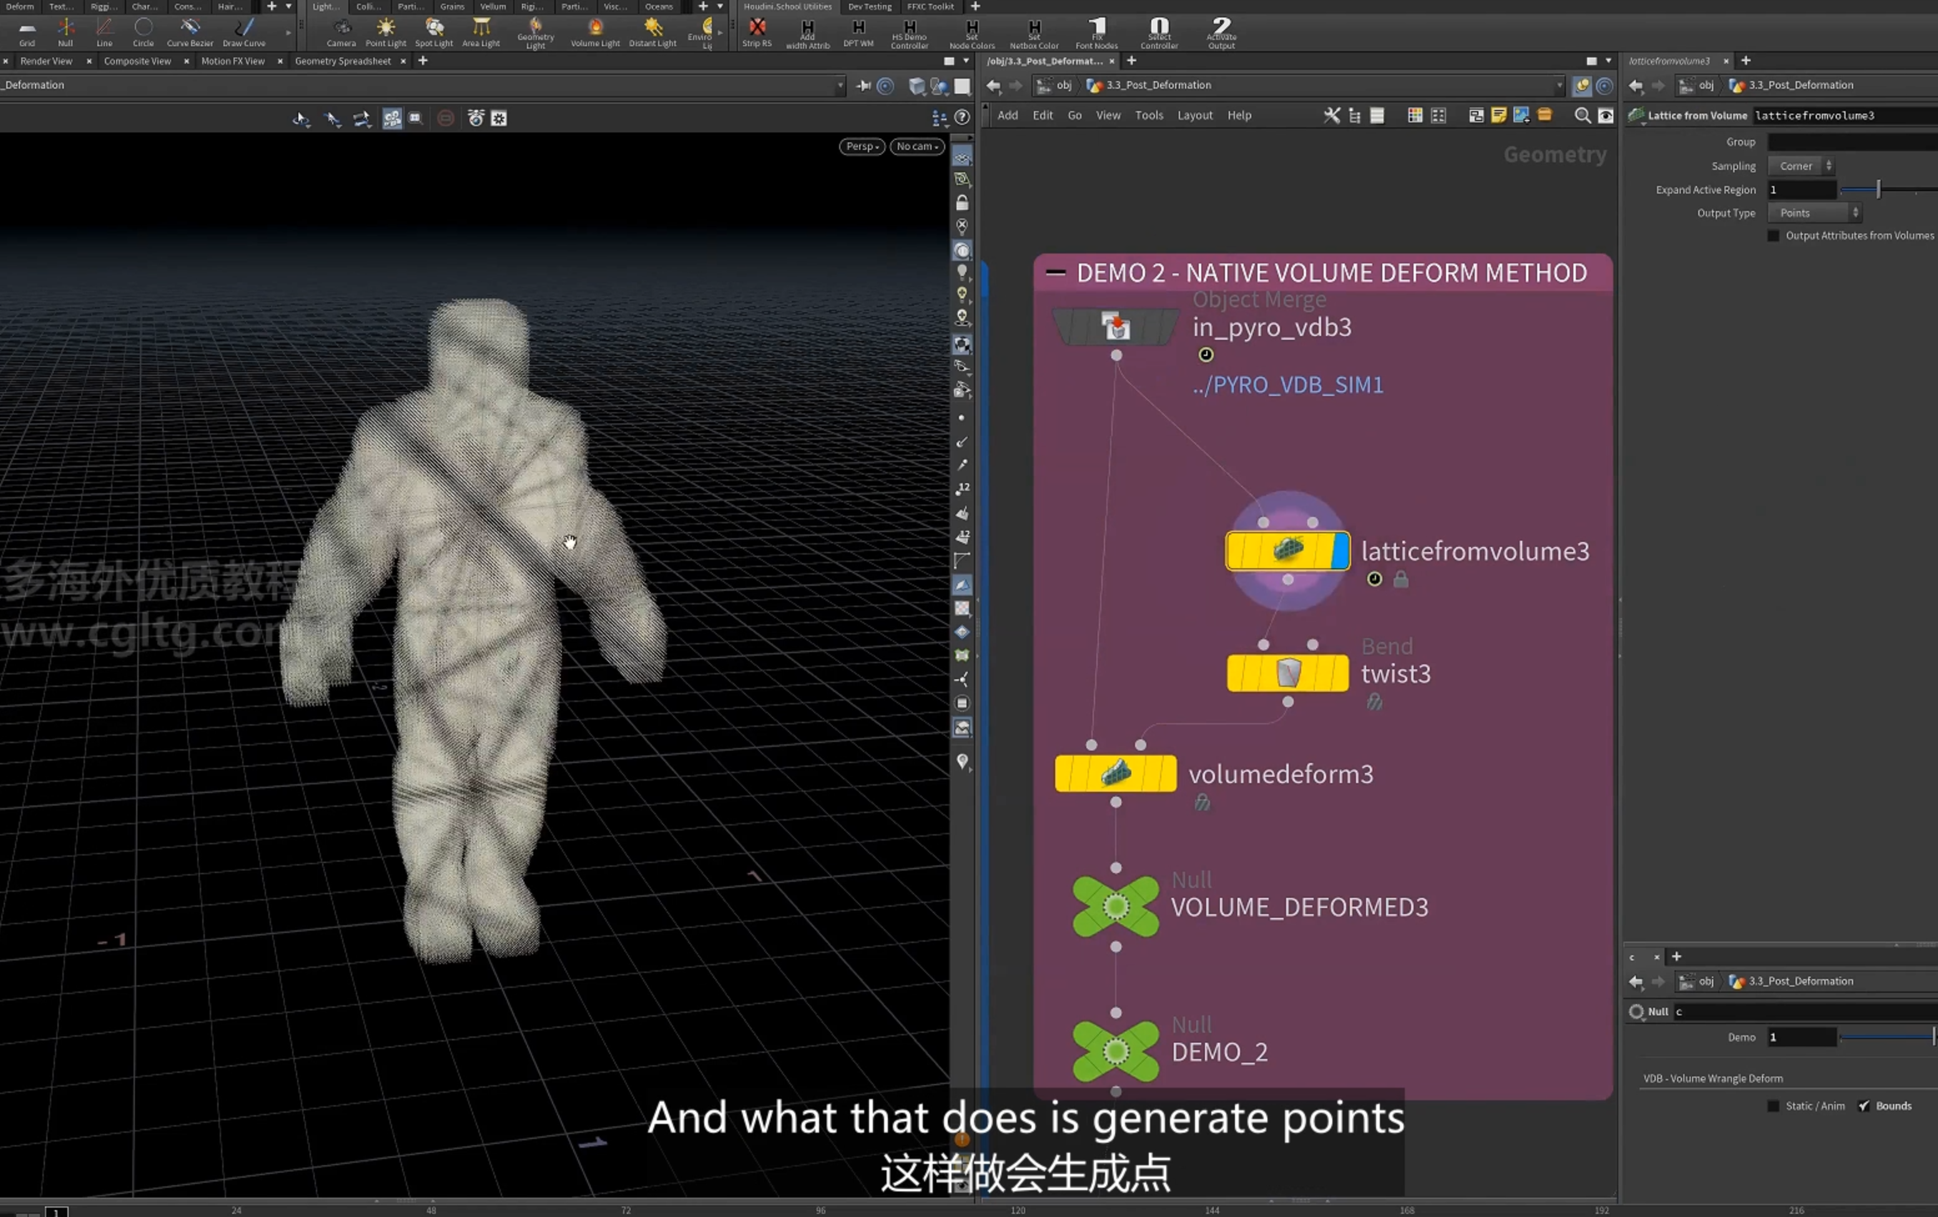Toggle the Static / Anim checkbox
Viewport: 1938px width, 1217px height.
tap(1773, 1106)
